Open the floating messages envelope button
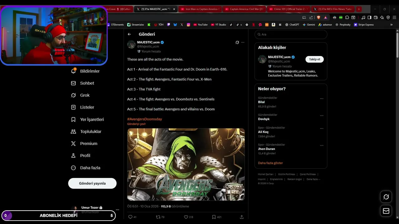Image resolution: width=399 pixels, height=224 pixels. (x=386, y=211)
